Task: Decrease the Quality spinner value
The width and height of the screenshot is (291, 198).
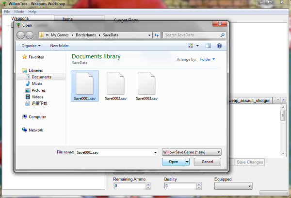Action: 198,187
